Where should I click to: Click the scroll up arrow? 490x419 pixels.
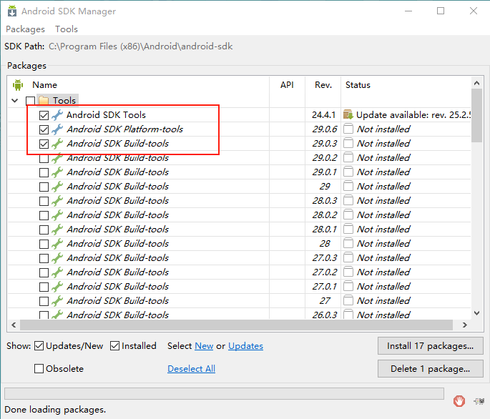476,83
